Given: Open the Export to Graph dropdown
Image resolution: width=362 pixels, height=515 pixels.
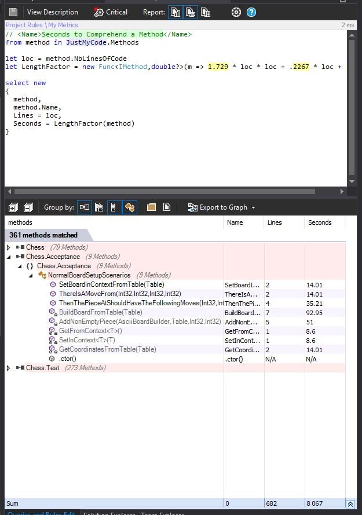Looking at the screenshot, I should [x=222, y=207].
